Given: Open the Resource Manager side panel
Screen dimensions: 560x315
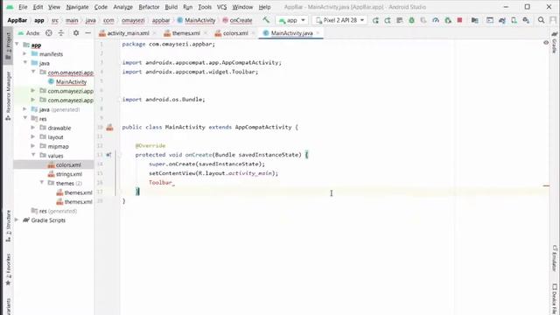Looking at the screenshot, I should pos(8,95).
